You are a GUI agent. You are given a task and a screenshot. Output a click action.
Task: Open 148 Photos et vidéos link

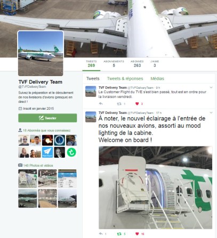click(38, 166)
